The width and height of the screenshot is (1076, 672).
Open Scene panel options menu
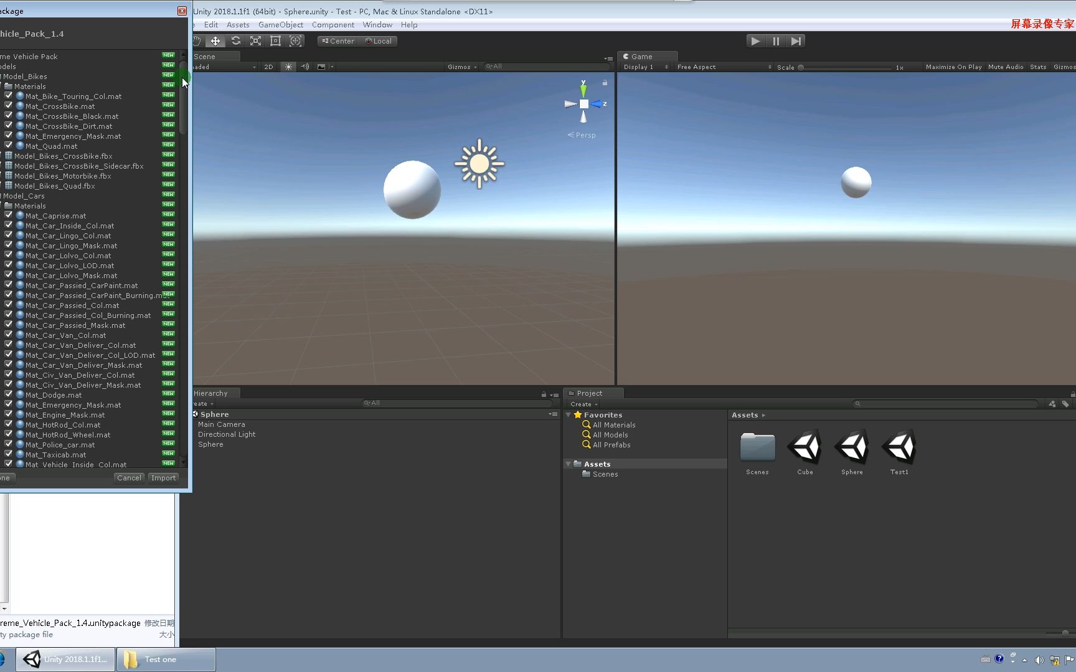point(608,58)
